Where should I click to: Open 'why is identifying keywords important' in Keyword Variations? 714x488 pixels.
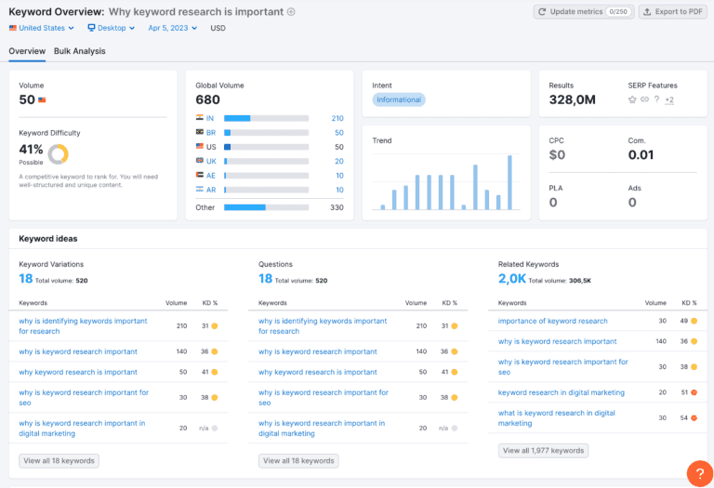(x=83, y=326)
